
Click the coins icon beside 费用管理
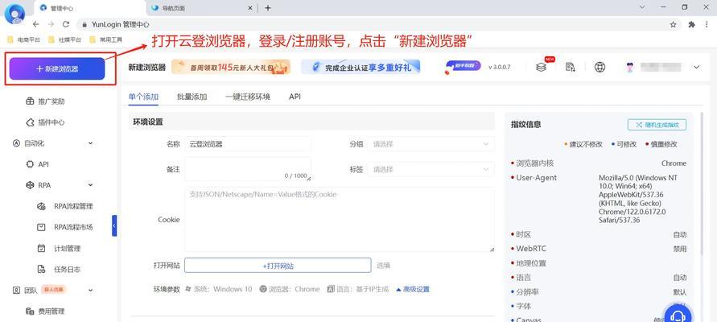click(30, 311)
